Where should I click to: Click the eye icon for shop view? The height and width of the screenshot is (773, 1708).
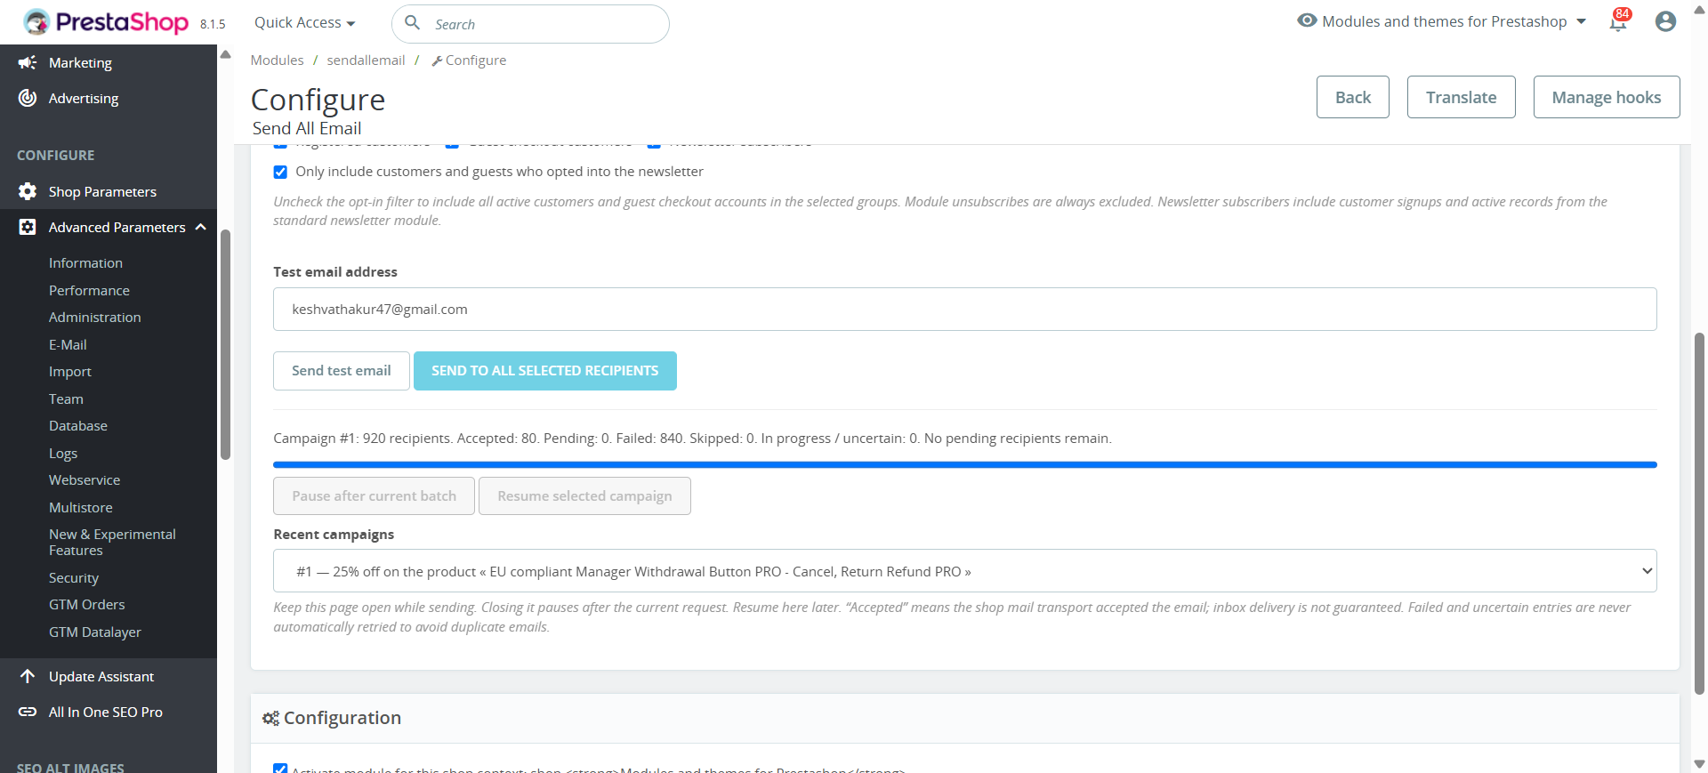pos(1307,20)
